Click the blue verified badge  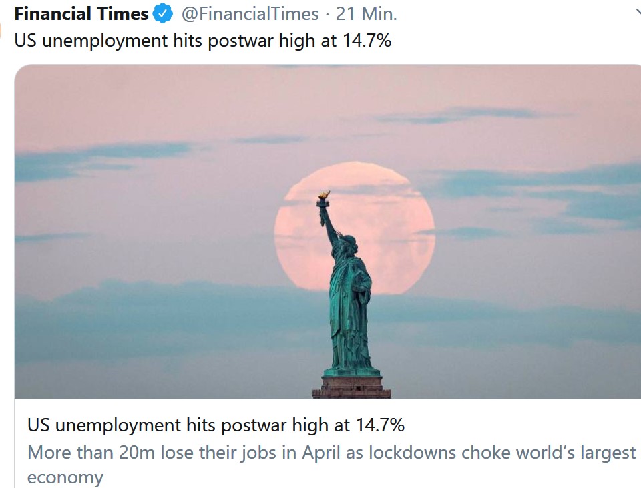[x=164, y=13]
